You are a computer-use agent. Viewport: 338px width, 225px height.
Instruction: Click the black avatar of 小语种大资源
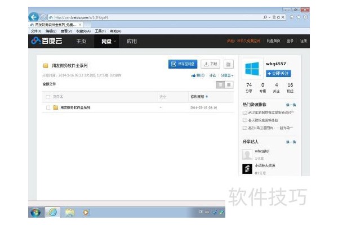click(x=247, y=169)
